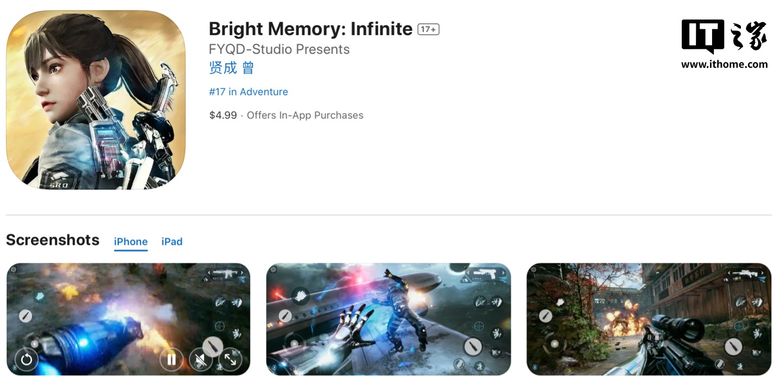The image size is (781, 387).
Task: Switch to the iPad screenshots tab
Action: click(172, 242)
